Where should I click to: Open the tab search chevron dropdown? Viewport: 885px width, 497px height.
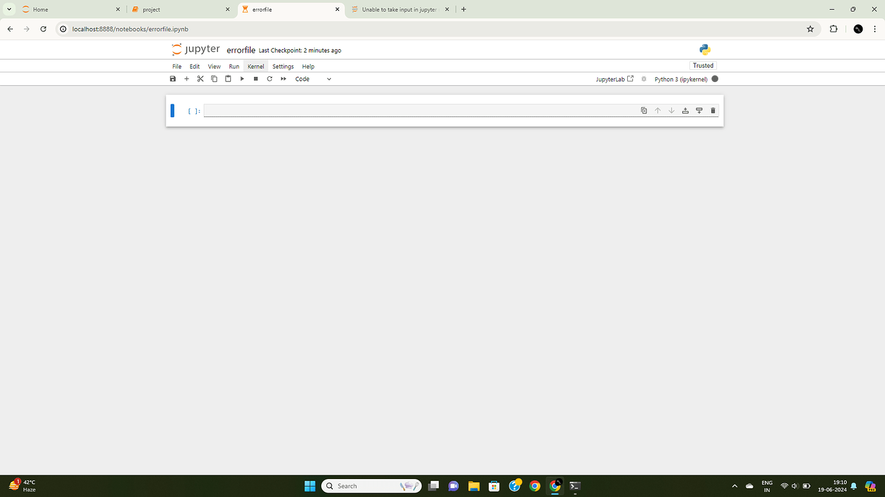[x=9, y=10]
